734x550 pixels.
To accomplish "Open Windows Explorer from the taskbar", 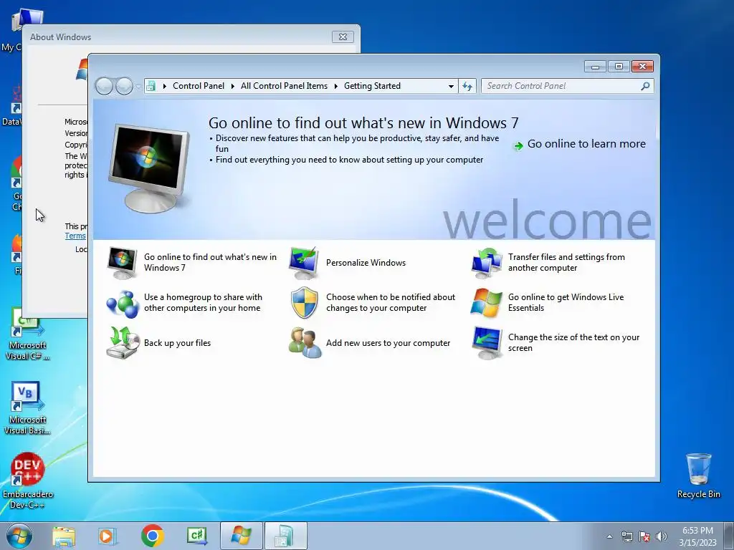I will pyautogui.click(x=64, y=536).
